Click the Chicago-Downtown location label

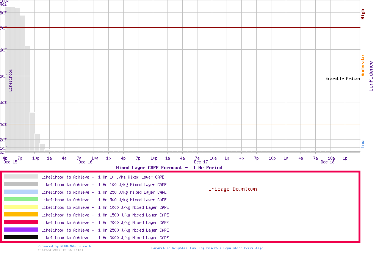232,189
